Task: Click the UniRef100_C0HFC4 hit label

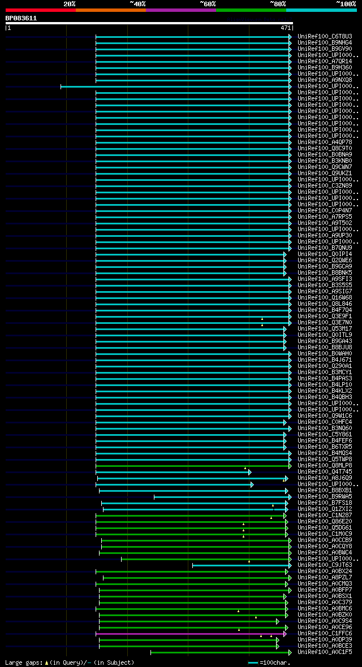Action: pos(325,422)
